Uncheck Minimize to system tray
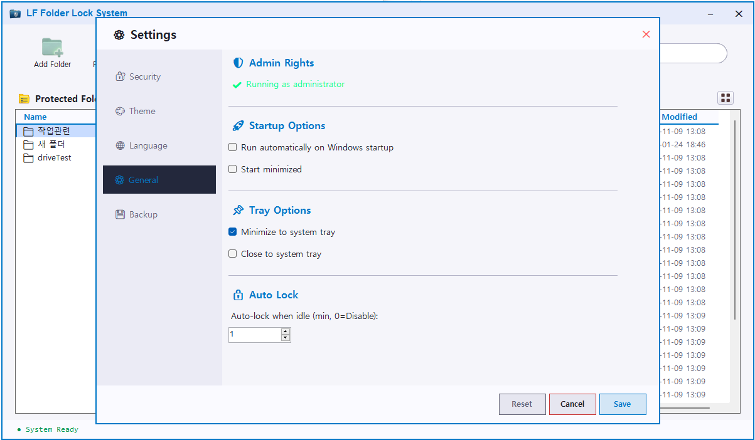755x440 pixels. (x=233, y=232)
